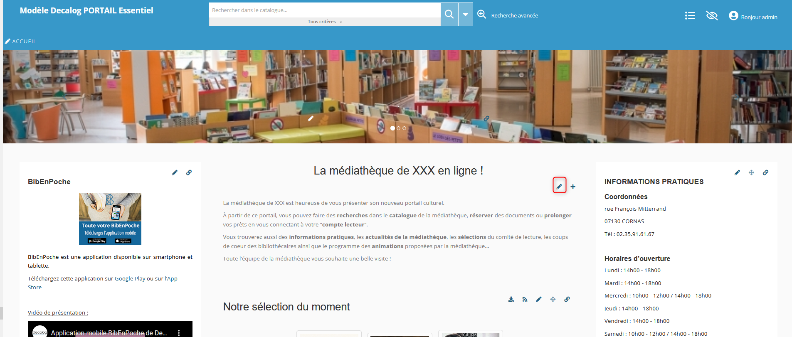Follow the Google Play link

pyautogui.click(x=130, y=279)
